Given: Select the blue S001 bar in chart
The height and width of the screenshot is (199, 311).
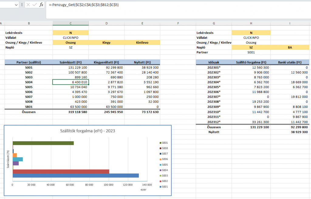Looking at the screenshot, I should [x=75, y=175].
